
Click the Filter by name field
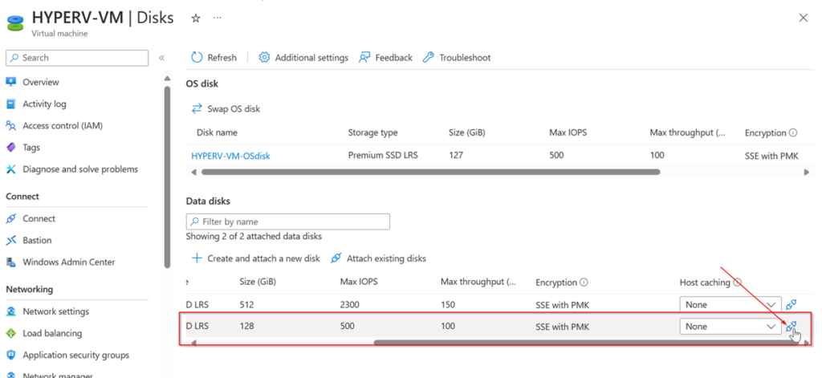(288, 222)
